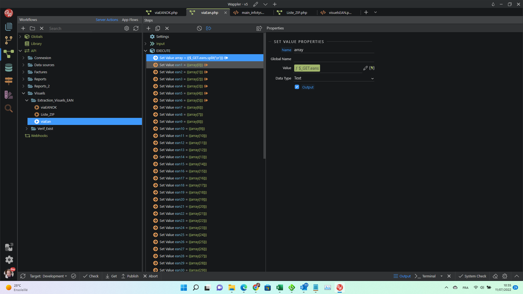Collapse the Visuels folder

(23, 93)
